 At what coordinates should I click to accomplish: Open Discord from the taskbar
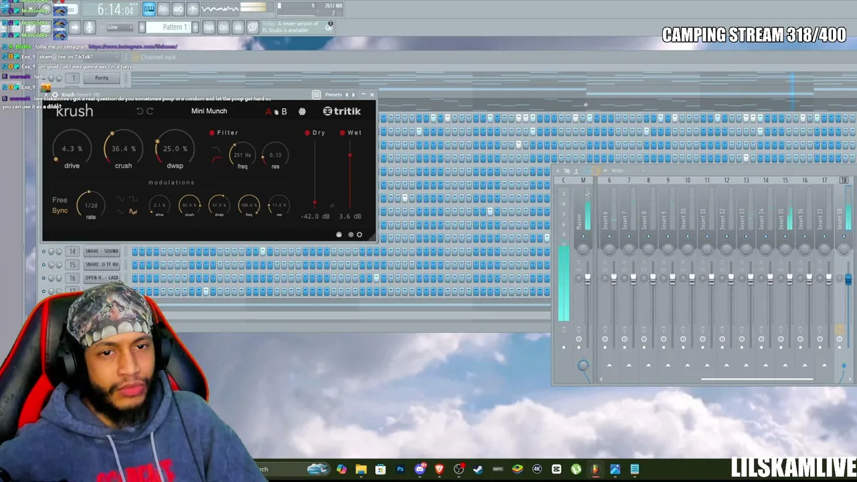pyautogui.click(x=420, y=469)
